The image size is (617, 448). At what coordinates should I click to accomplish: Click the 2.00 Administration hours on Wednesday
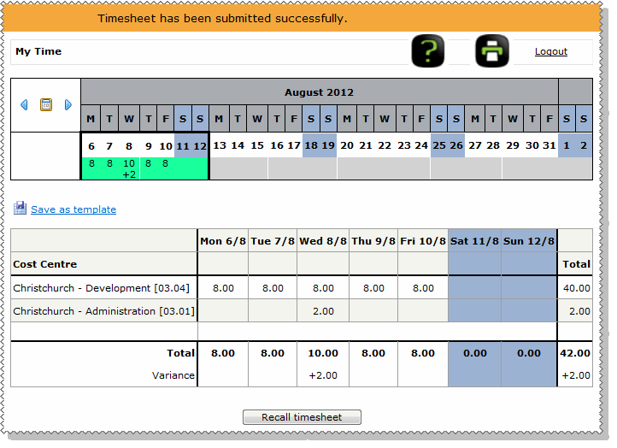(x=323, y=311)
